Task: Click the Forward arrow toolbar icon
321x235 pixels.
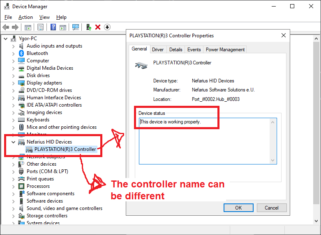Action: tap(15, 27)
